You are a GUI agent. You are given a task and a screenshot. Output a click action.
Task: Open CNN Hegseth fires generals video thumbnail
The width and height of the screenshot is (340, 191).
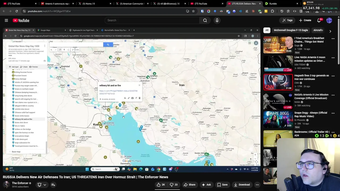click(278, 82)
